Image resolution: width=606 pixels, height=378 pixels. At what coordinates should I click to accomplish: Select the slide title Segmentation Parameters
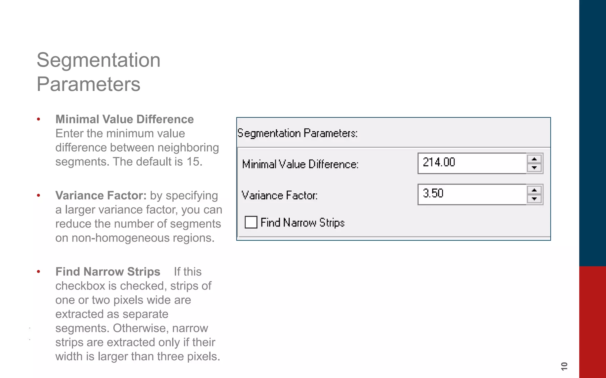pyautogui.click(x=99, y=72)
